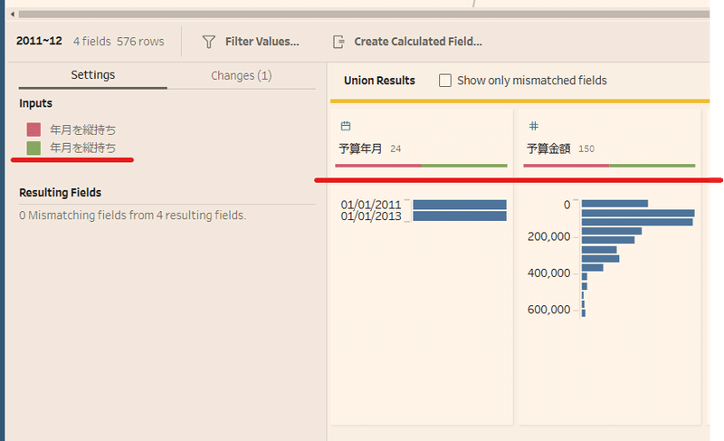Click the red input color swatch
Image resolution: width=724 pixels, height=441 pixels.
33,129
